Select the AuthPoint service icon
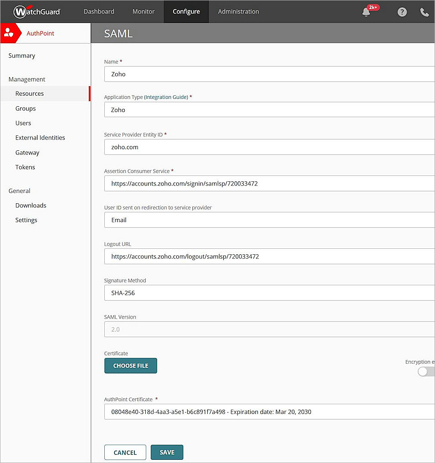Screen dimensions: 435x463 (x=9, y=33)
